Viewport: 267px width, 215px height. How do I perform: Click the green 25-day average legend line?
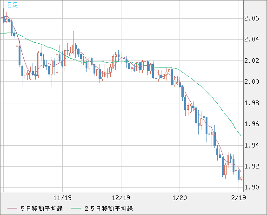76,208
